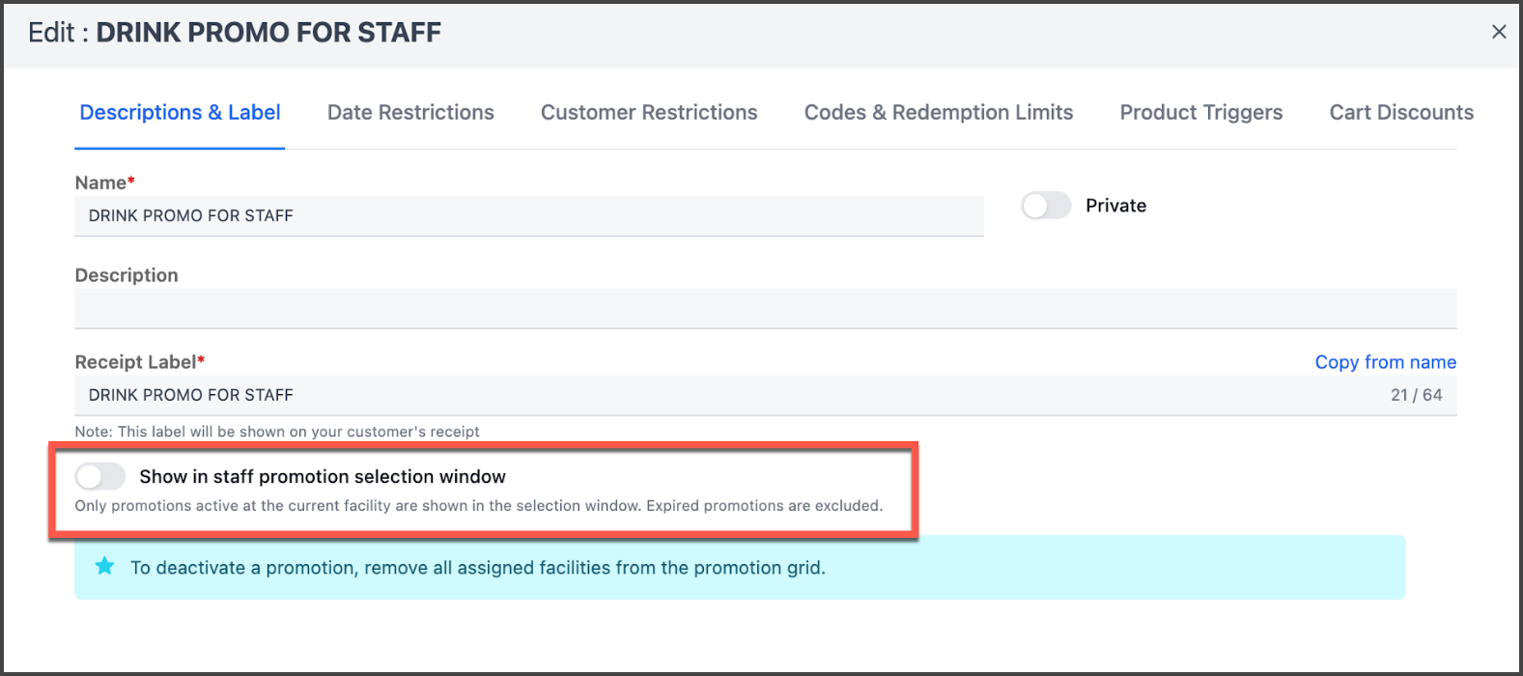Focus the Name input field
The width and height of the screenshot is (1523, 676).
(x=528, y=216)
